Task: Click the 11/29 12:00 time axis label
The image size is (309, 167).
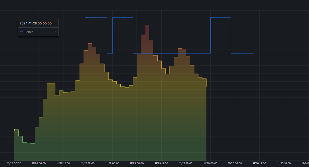Action: click(161, 163)
